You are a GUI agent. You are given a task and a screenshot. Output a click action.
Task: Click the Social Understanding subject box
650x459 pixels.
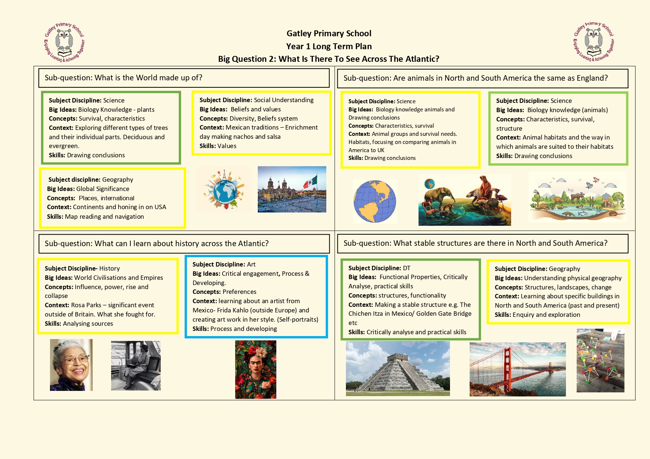click(261, 123)
